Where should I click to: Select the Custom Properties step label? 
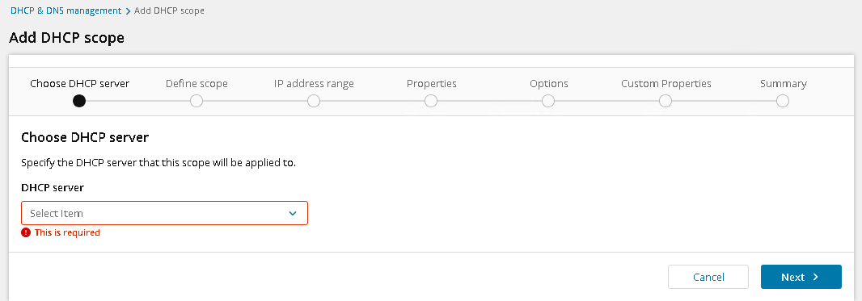[x=666, y=84]
